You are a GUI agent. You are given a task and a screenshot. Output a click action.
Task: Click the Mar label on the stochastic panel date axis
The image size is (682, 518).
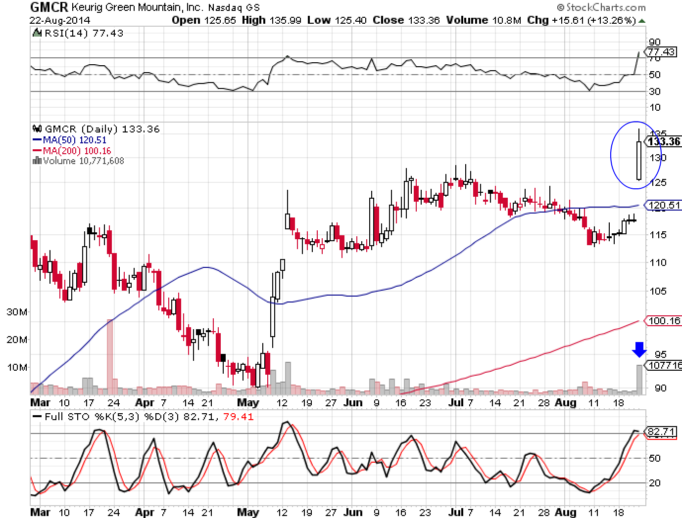pos(40,512)
